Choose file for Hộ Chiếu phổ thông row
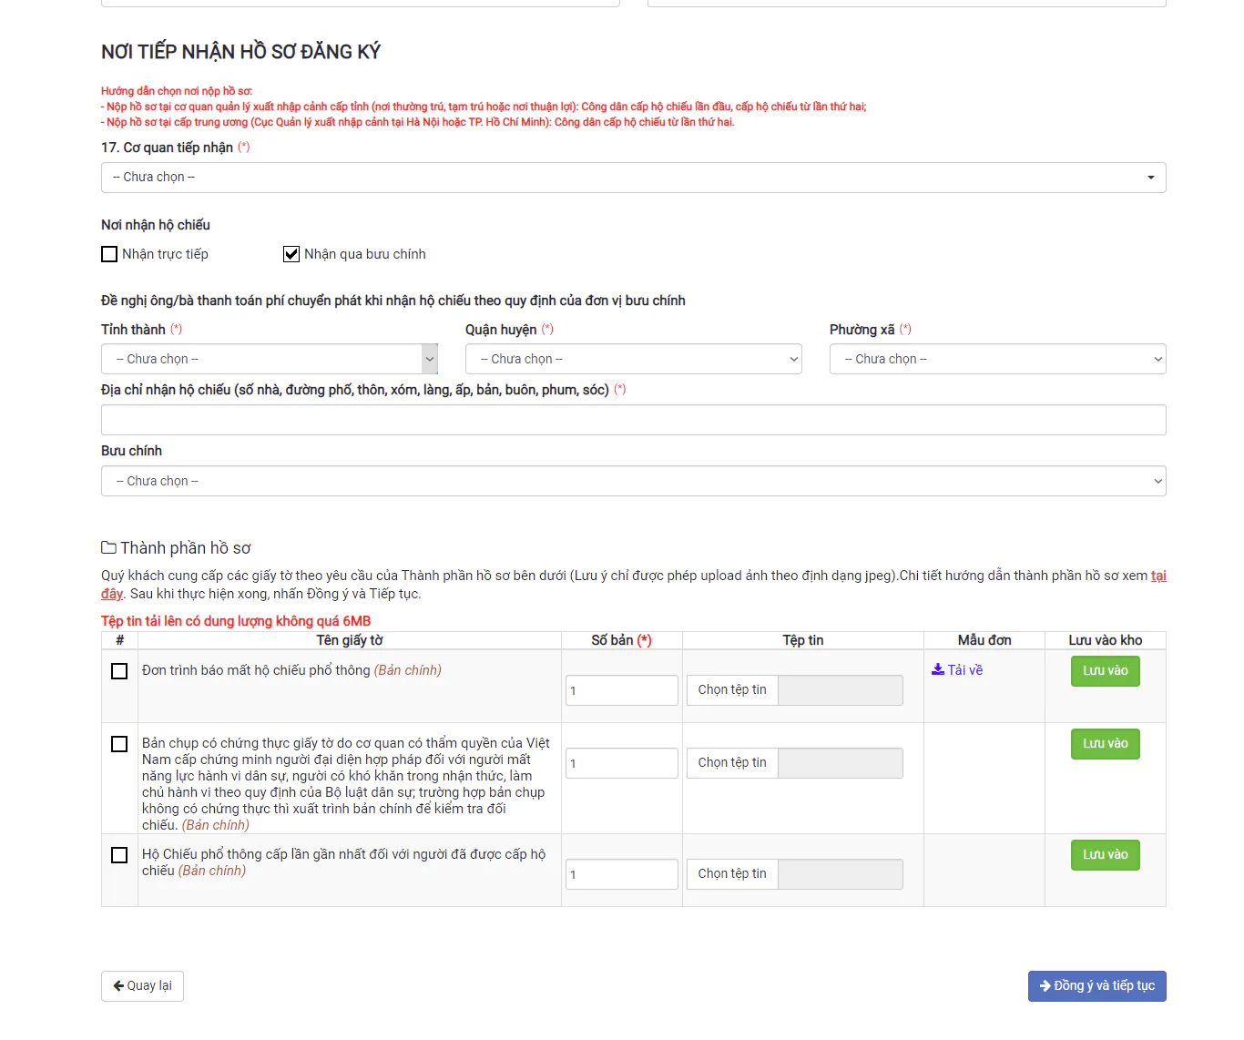 click(732, 874)
